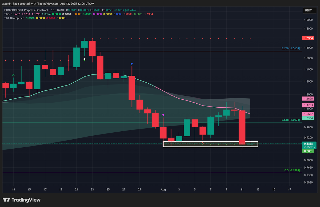Click the red X marker inside white rectangle

(x=203, y=143)
